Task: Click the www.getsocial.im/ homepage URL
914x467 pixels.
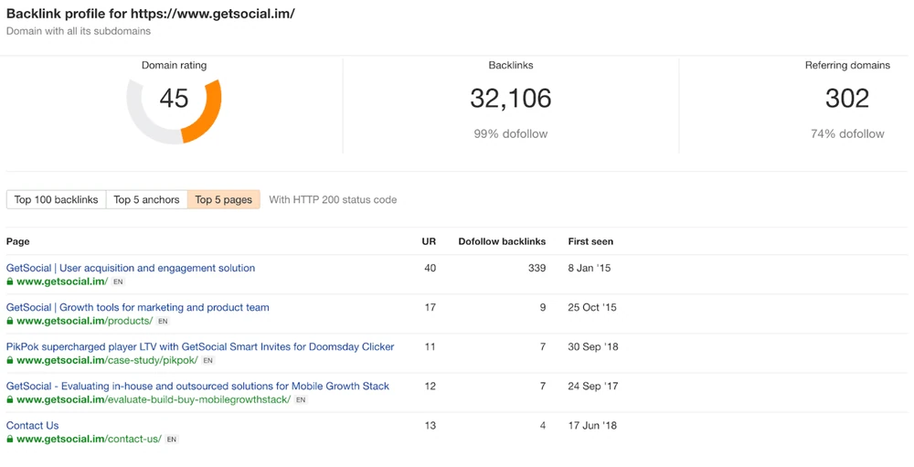Action: coord(62,281)
